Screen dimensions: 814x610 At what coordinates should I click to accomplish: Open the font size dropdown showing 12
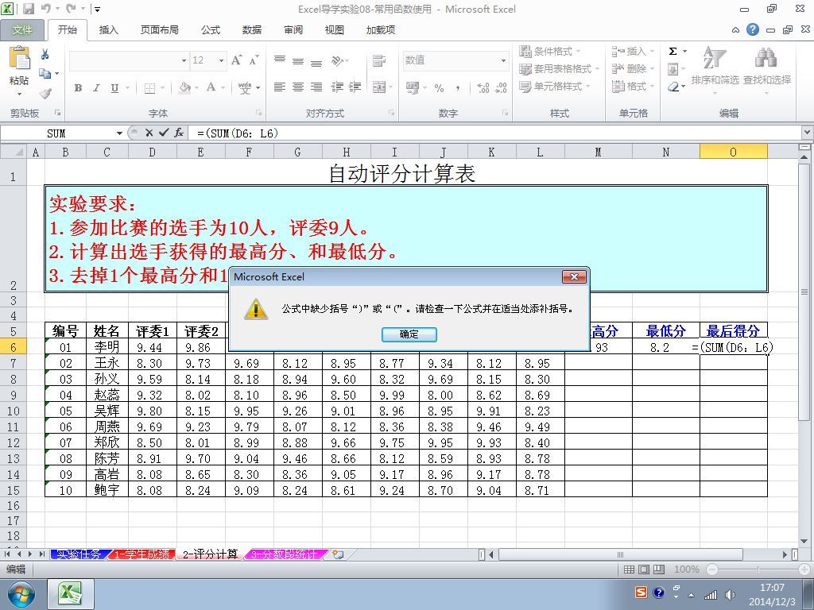(221, 60)
